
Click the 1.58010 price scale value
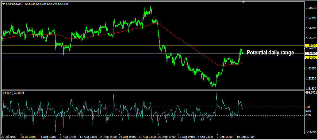click(311, 8)
